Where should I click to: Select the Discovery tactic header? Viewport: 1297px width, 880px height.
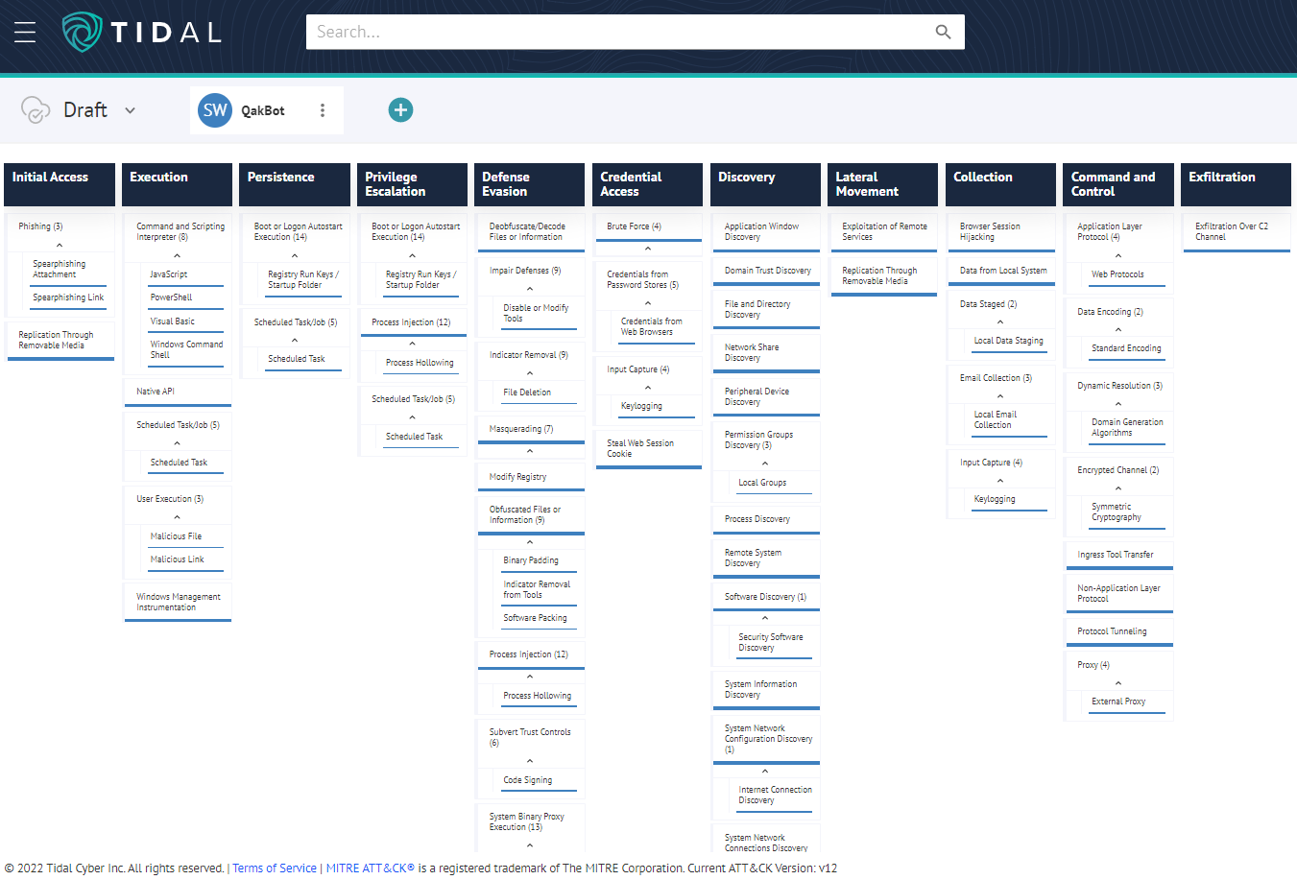click(x=765, y=184)
